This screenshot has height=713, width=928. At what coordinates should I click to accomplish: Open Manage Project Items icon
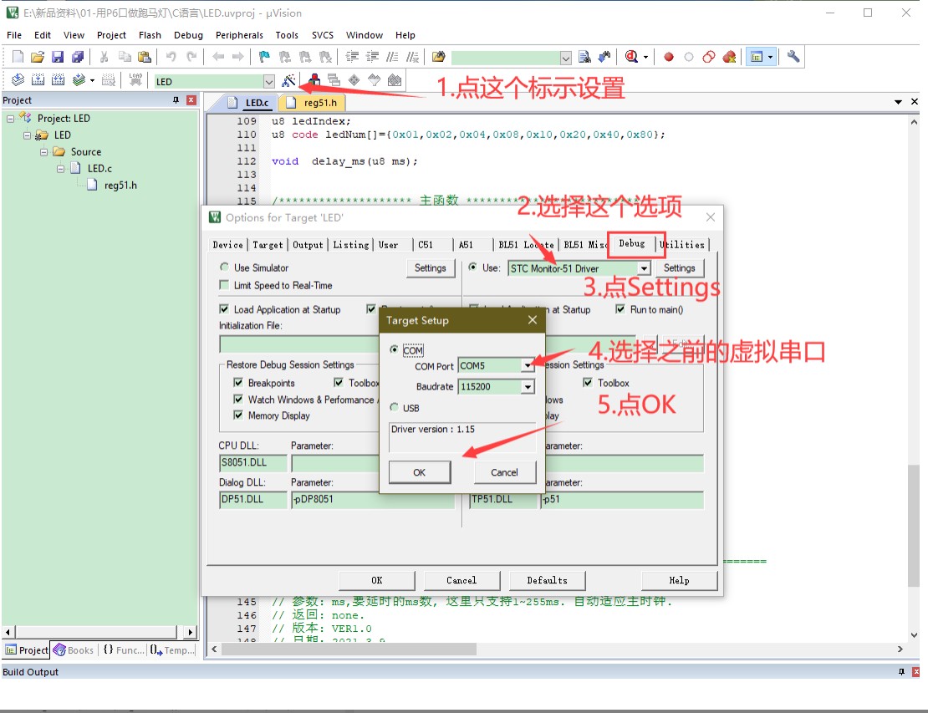click(314, 80)
